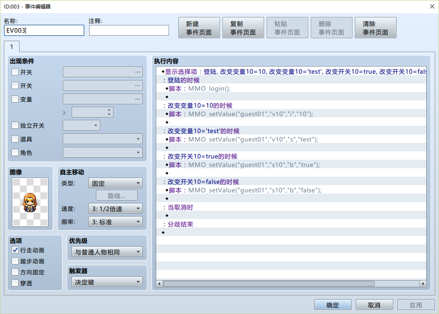Click the 注释 note input field
439x314 pixels.
(129, 30)
